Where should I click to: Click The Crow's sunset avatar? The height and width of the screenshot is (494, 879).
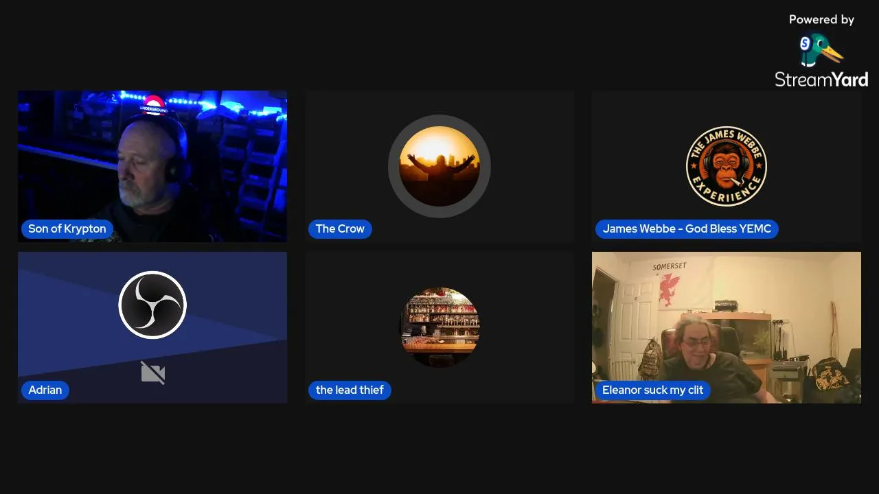439,166
